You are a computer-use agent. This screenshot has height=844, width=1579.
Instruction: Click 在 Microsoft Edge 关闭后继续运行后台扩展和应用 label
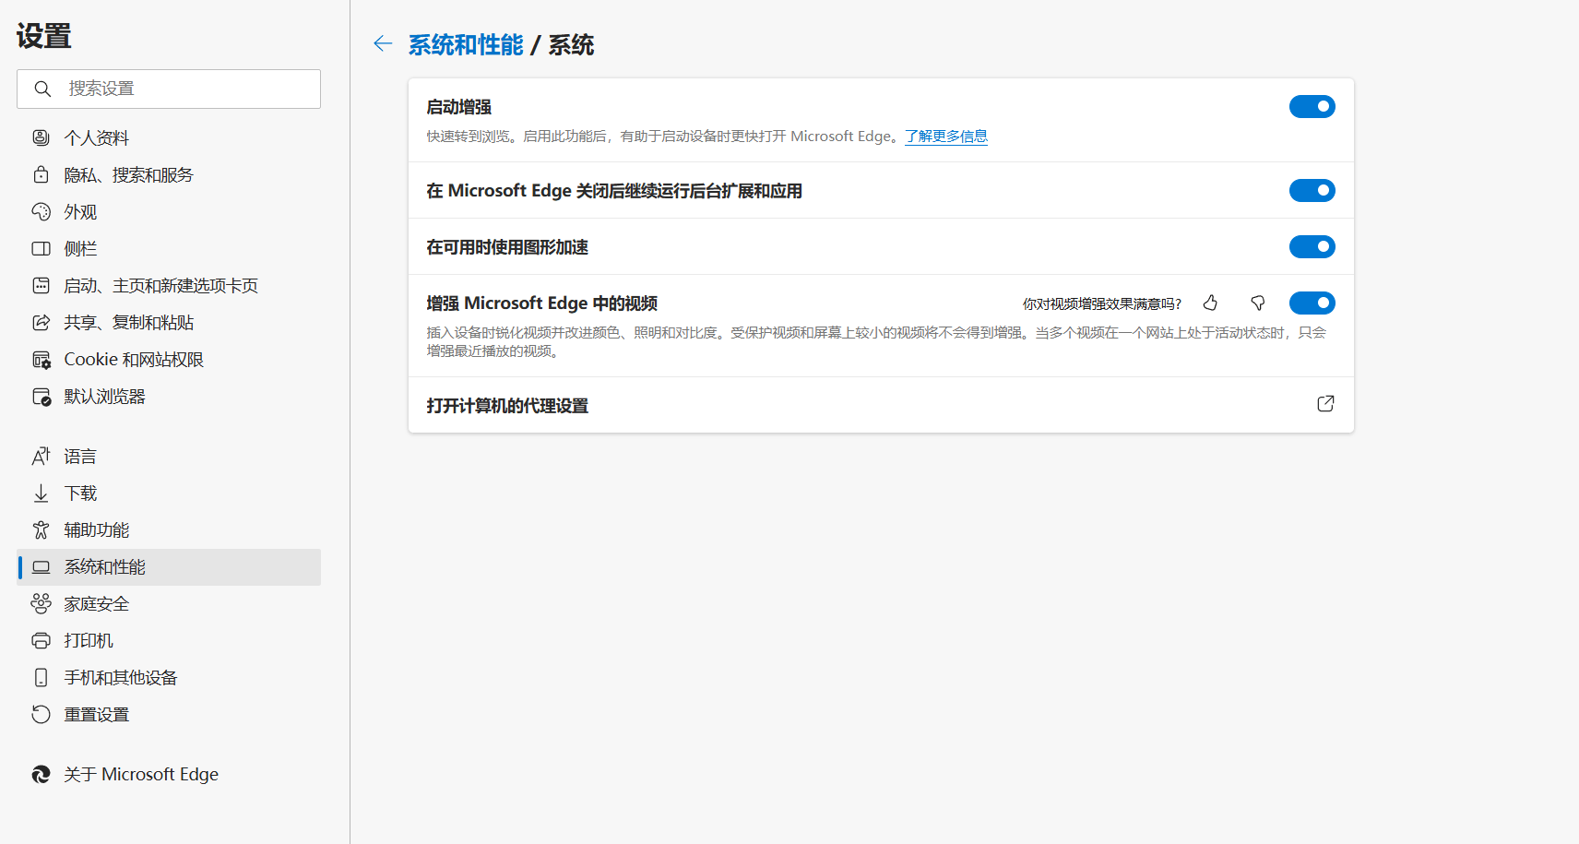[x=614, y=191]
